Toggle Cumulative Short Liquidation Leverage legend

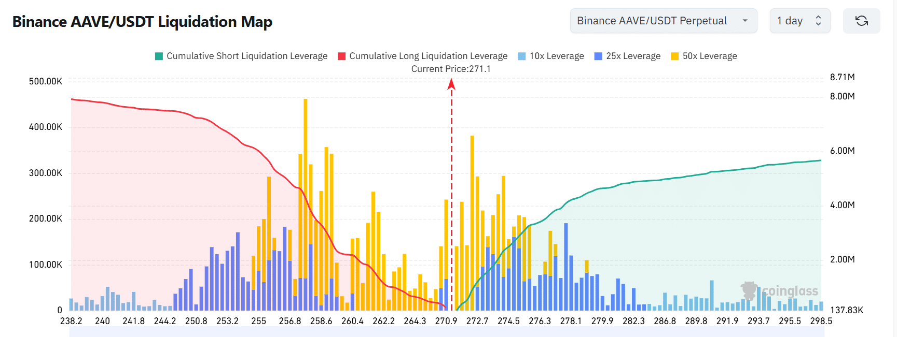(241, 56)
